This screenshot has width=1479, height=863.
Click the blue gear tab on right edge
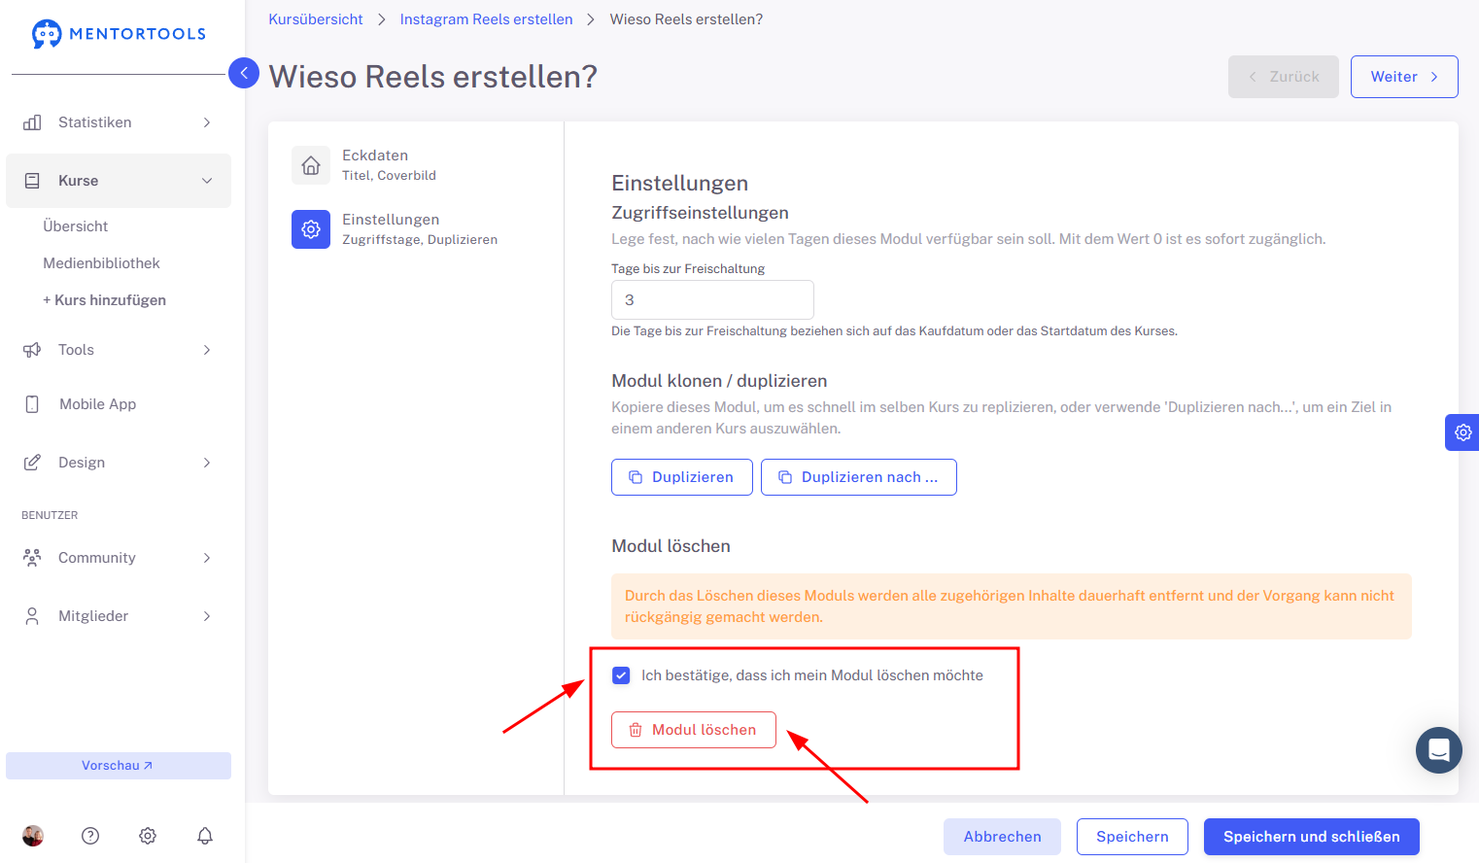[x=1462, y=432]
